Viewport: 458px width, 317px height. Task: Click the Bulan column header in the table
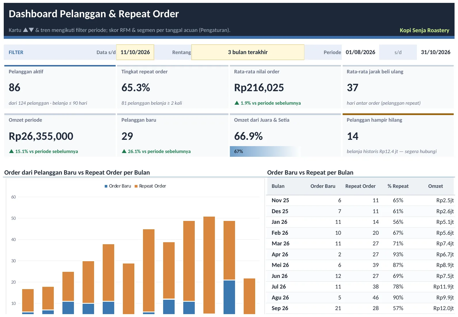tap(278, 186)
